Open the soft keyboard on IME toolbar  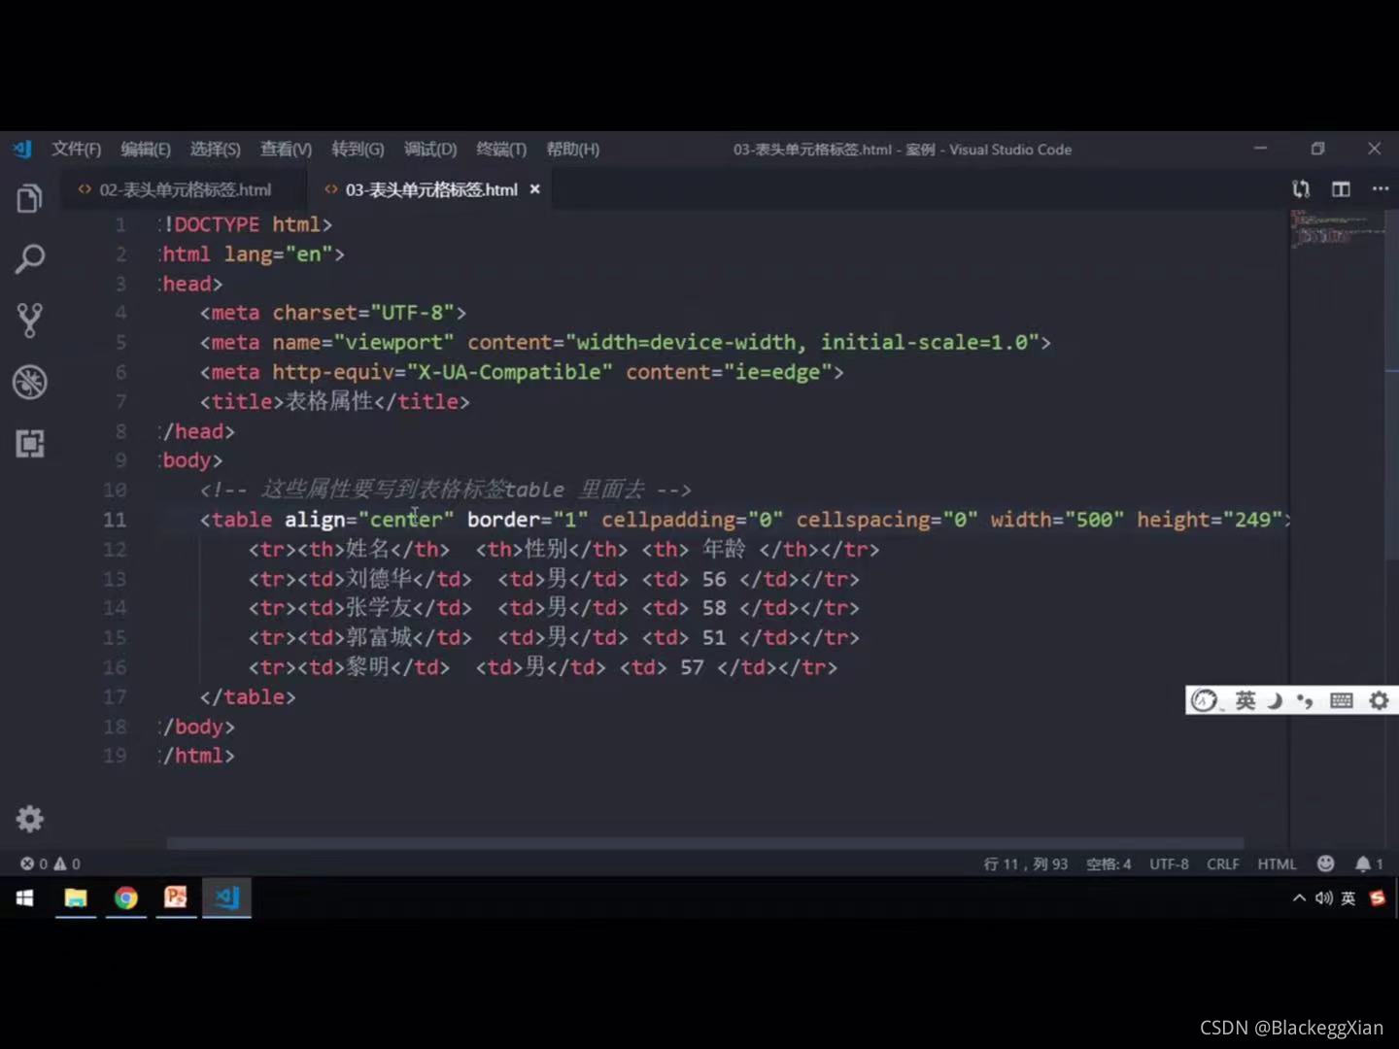pyautogui.click(x=1341, y=700)
